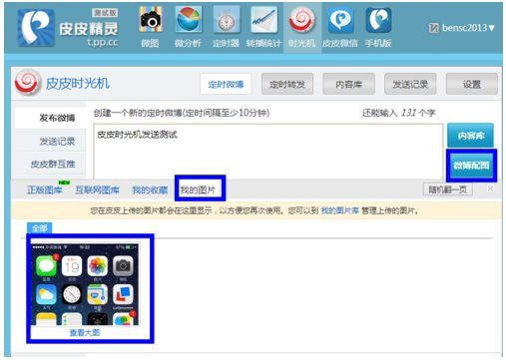Switch to the 正版图库 tab

coord(45,190)
